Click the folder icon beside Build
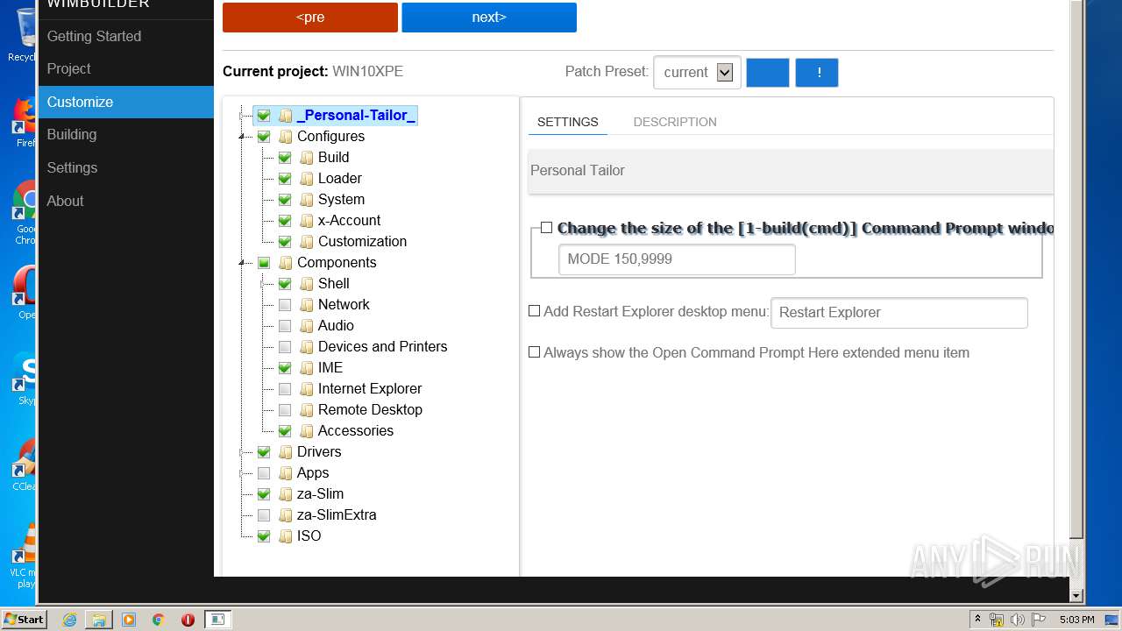Image resolution: width=1122 pixels, height=631 pixels. pyautogui.click(x=306, y=158)
